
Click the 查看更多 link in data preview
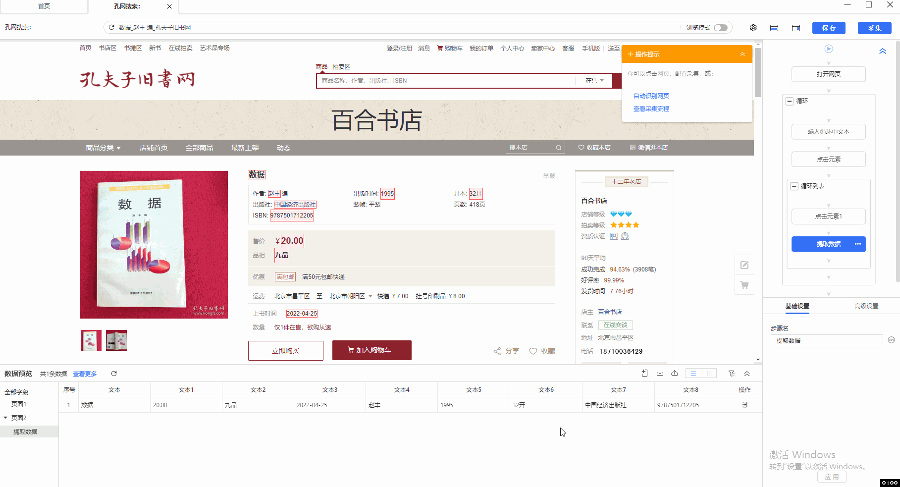pyautogui.click(x=85, y=374)
